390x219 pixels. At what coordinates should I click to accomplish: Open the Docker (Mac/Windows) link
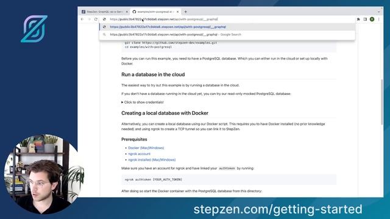pos(146,148)
